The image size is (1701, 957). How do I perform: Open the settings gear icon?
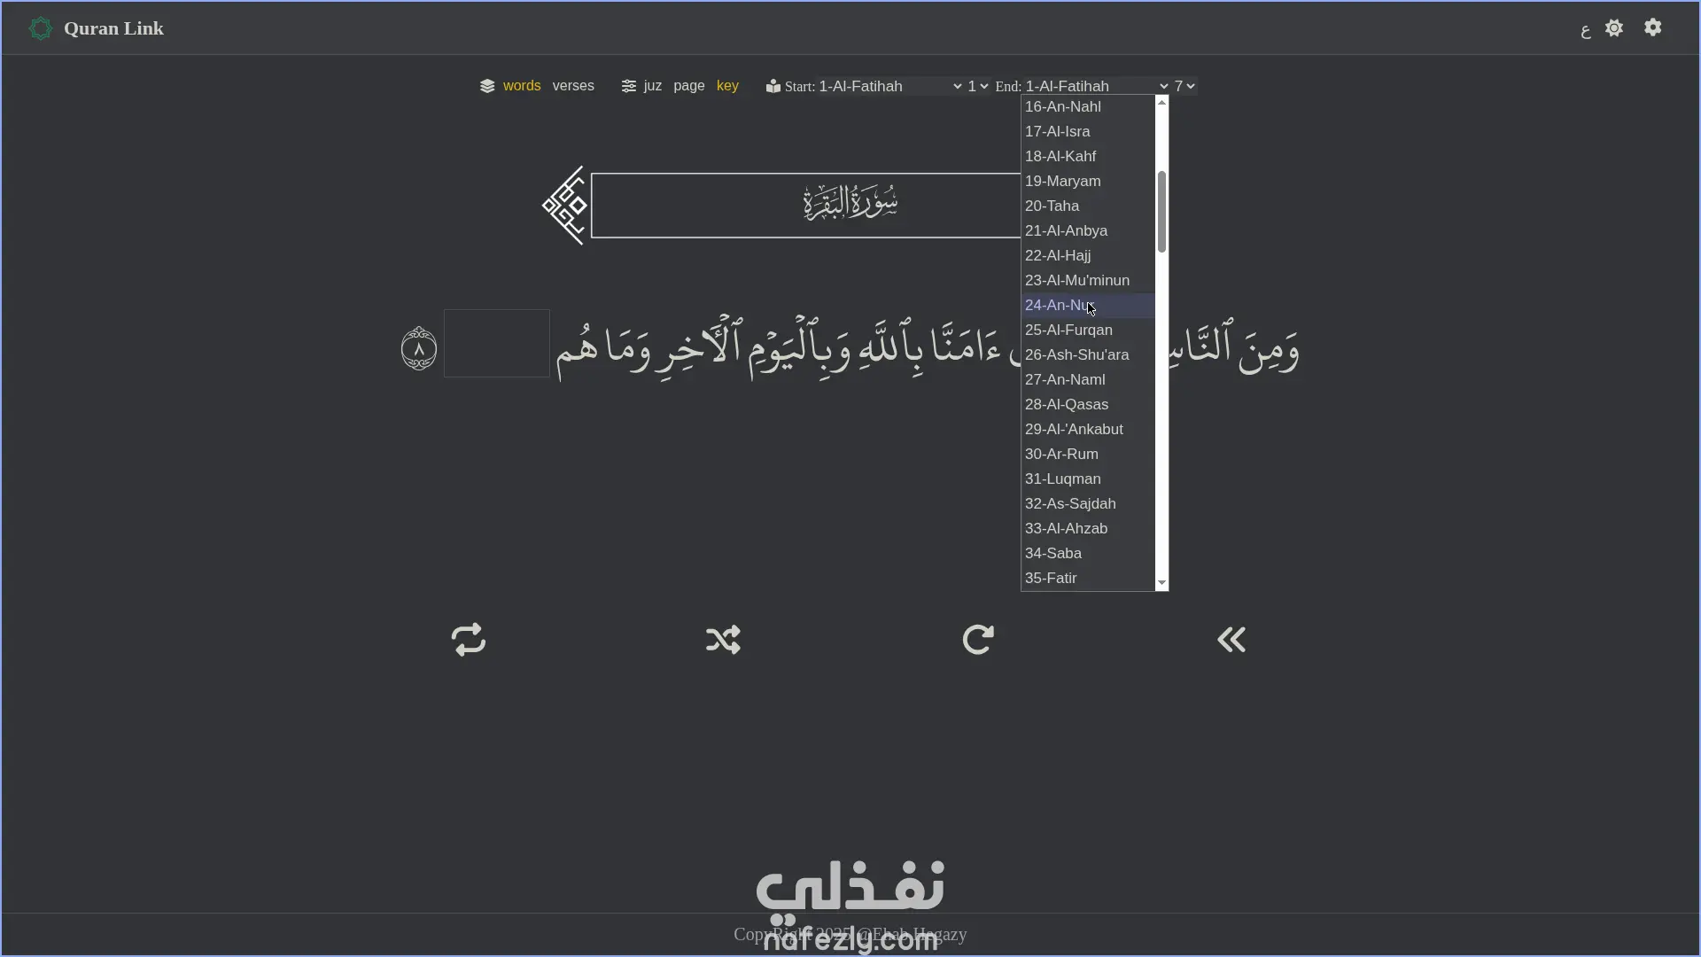pyautogui.click(x=1652, y=27)
